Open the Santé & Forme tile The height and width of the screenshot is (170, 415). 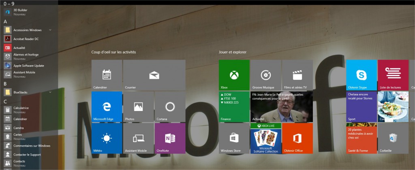(x=361, y=138)
